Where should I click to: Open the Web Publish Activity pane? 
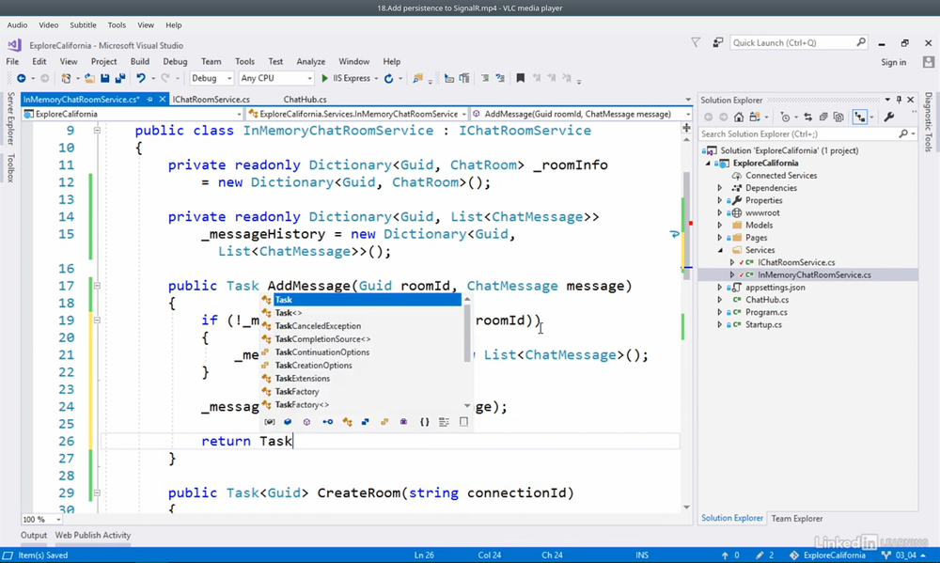coord(93,536)
